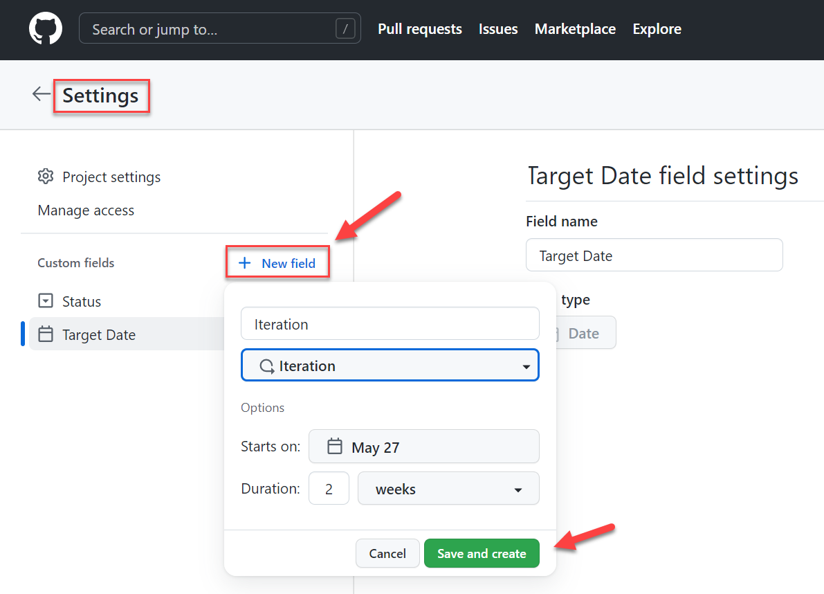This screenshot has height=594, width=824.
Task: Click the calendar icon in Starts on
Action: click(x=335, y=447)
